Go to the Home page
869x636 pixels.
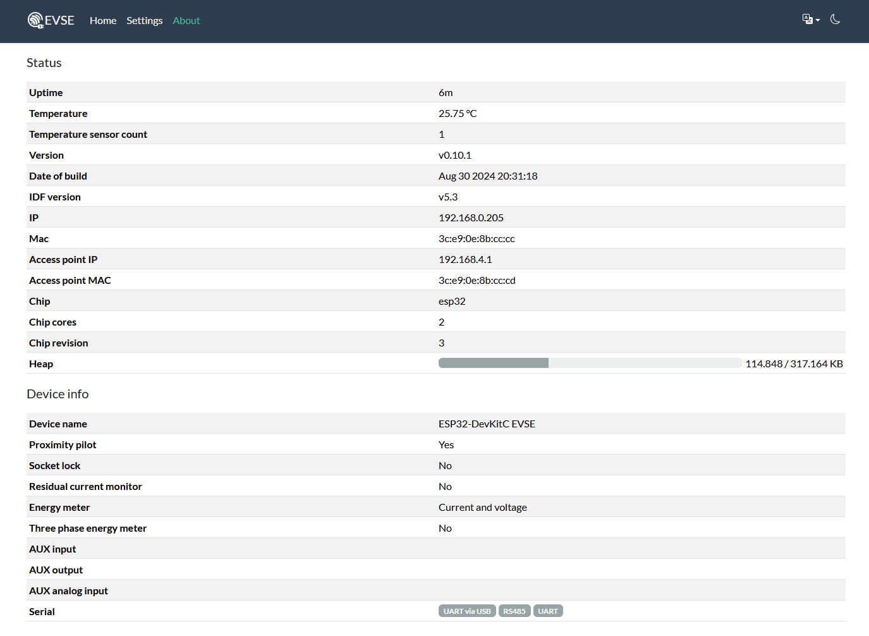[x=103, y=21]
